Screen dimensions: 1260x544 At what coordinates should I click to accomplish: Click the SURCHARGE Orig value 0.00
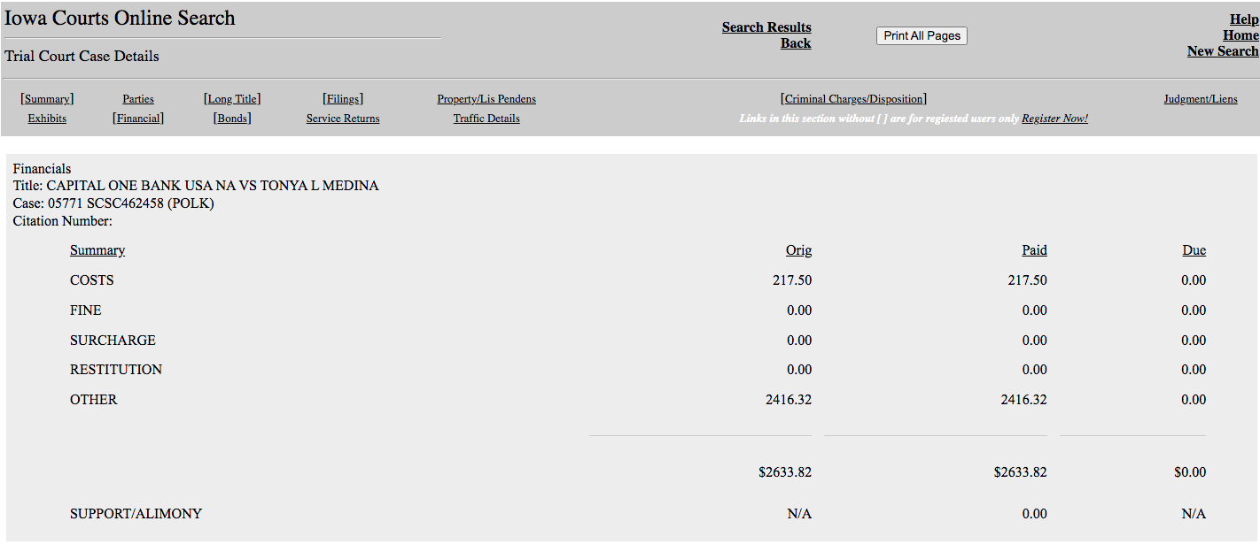click(x=799, y=341)
